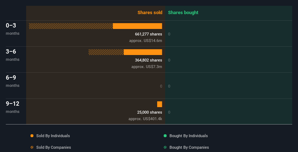Click the 0–3 months row label

click(x=13, y=29)
